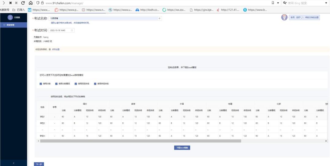Clear the 考试名称 field with the clear icon

159,19
